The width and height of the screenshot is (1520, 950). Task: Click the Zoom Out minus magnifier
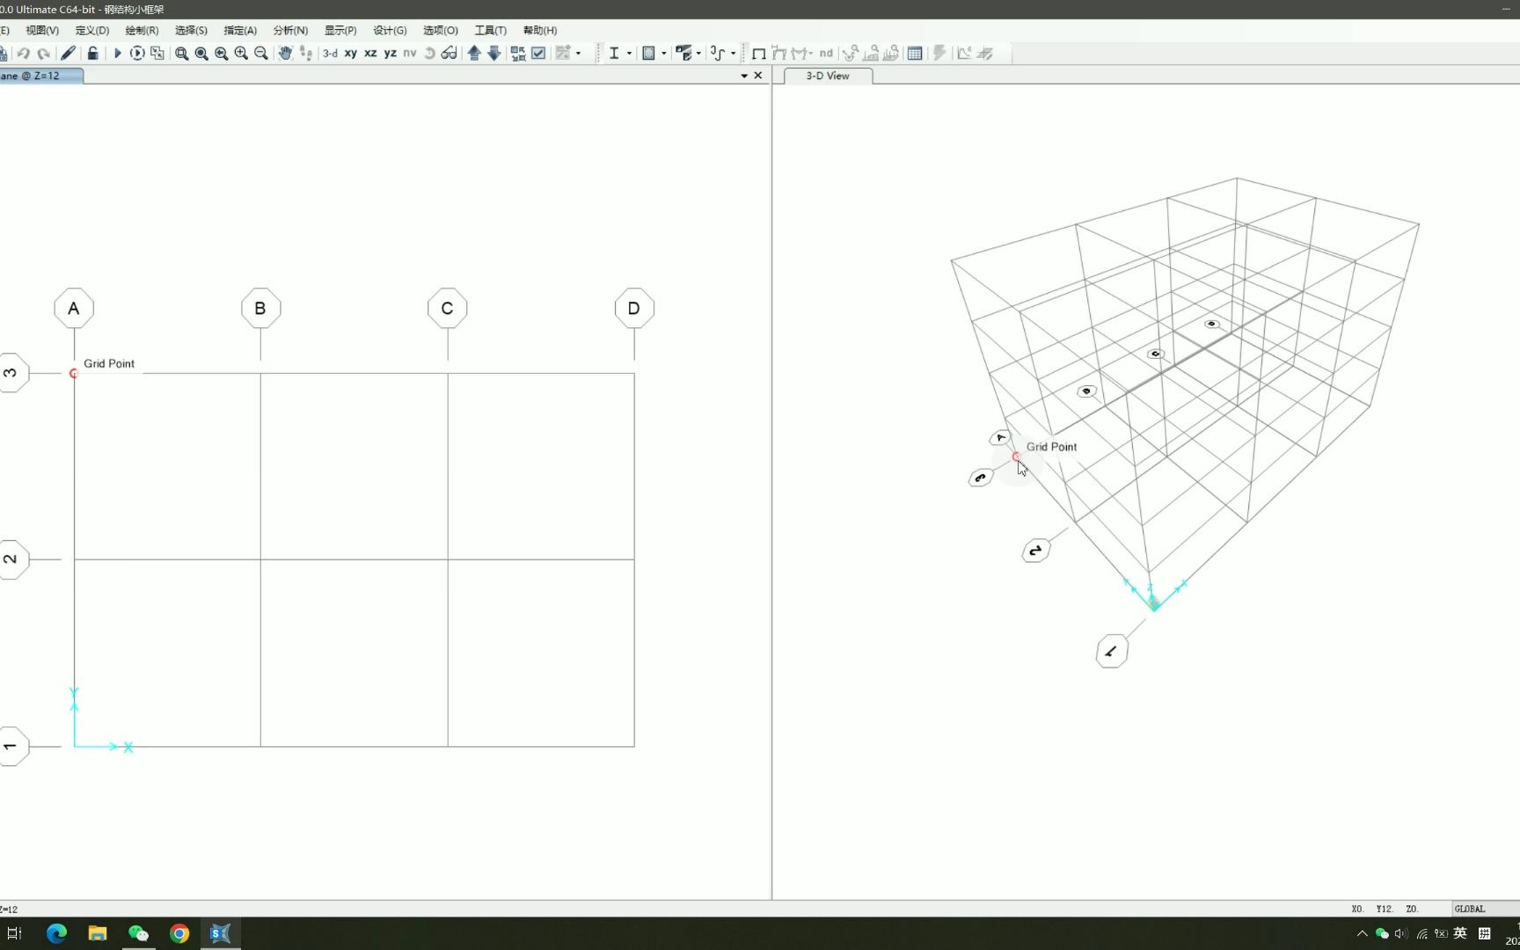(x=261, y=54)
